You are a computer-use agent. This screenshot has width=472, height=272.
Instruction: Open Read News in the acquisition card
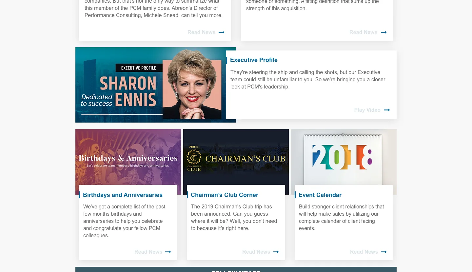click(x=363, y=32)
